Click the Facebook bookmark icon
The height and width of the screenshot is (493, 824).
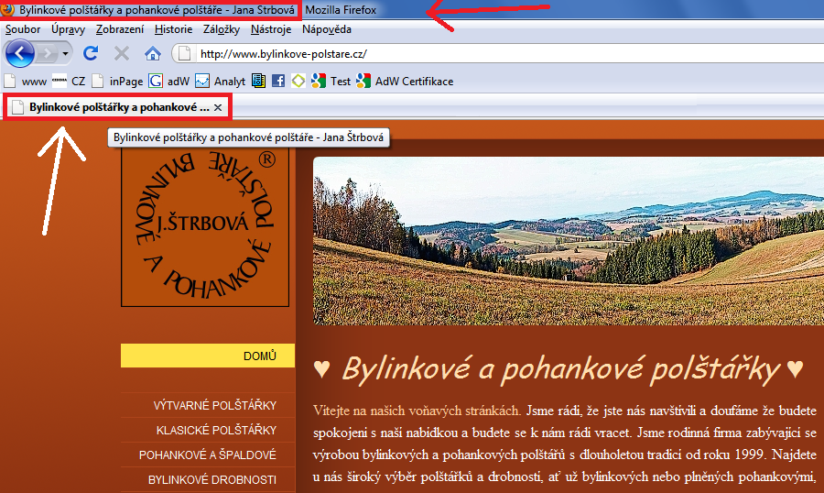[x=278, y=81]
